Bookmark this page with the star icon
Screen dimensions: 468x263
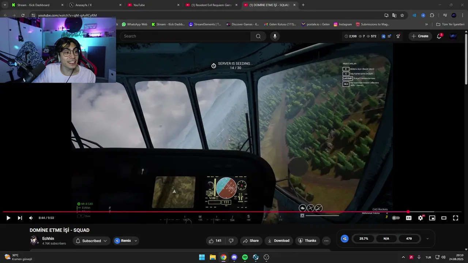(x=402, y=15)
